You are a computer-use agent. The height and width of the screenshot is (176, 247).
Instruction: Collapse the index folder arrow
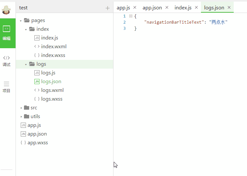pos(26,29)
